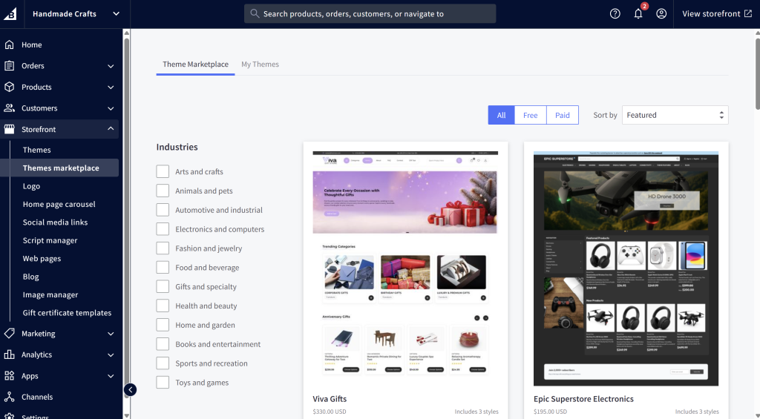This screenshot has height=419, width=760.
Task: Click the Home house icon
Action: 9,44
